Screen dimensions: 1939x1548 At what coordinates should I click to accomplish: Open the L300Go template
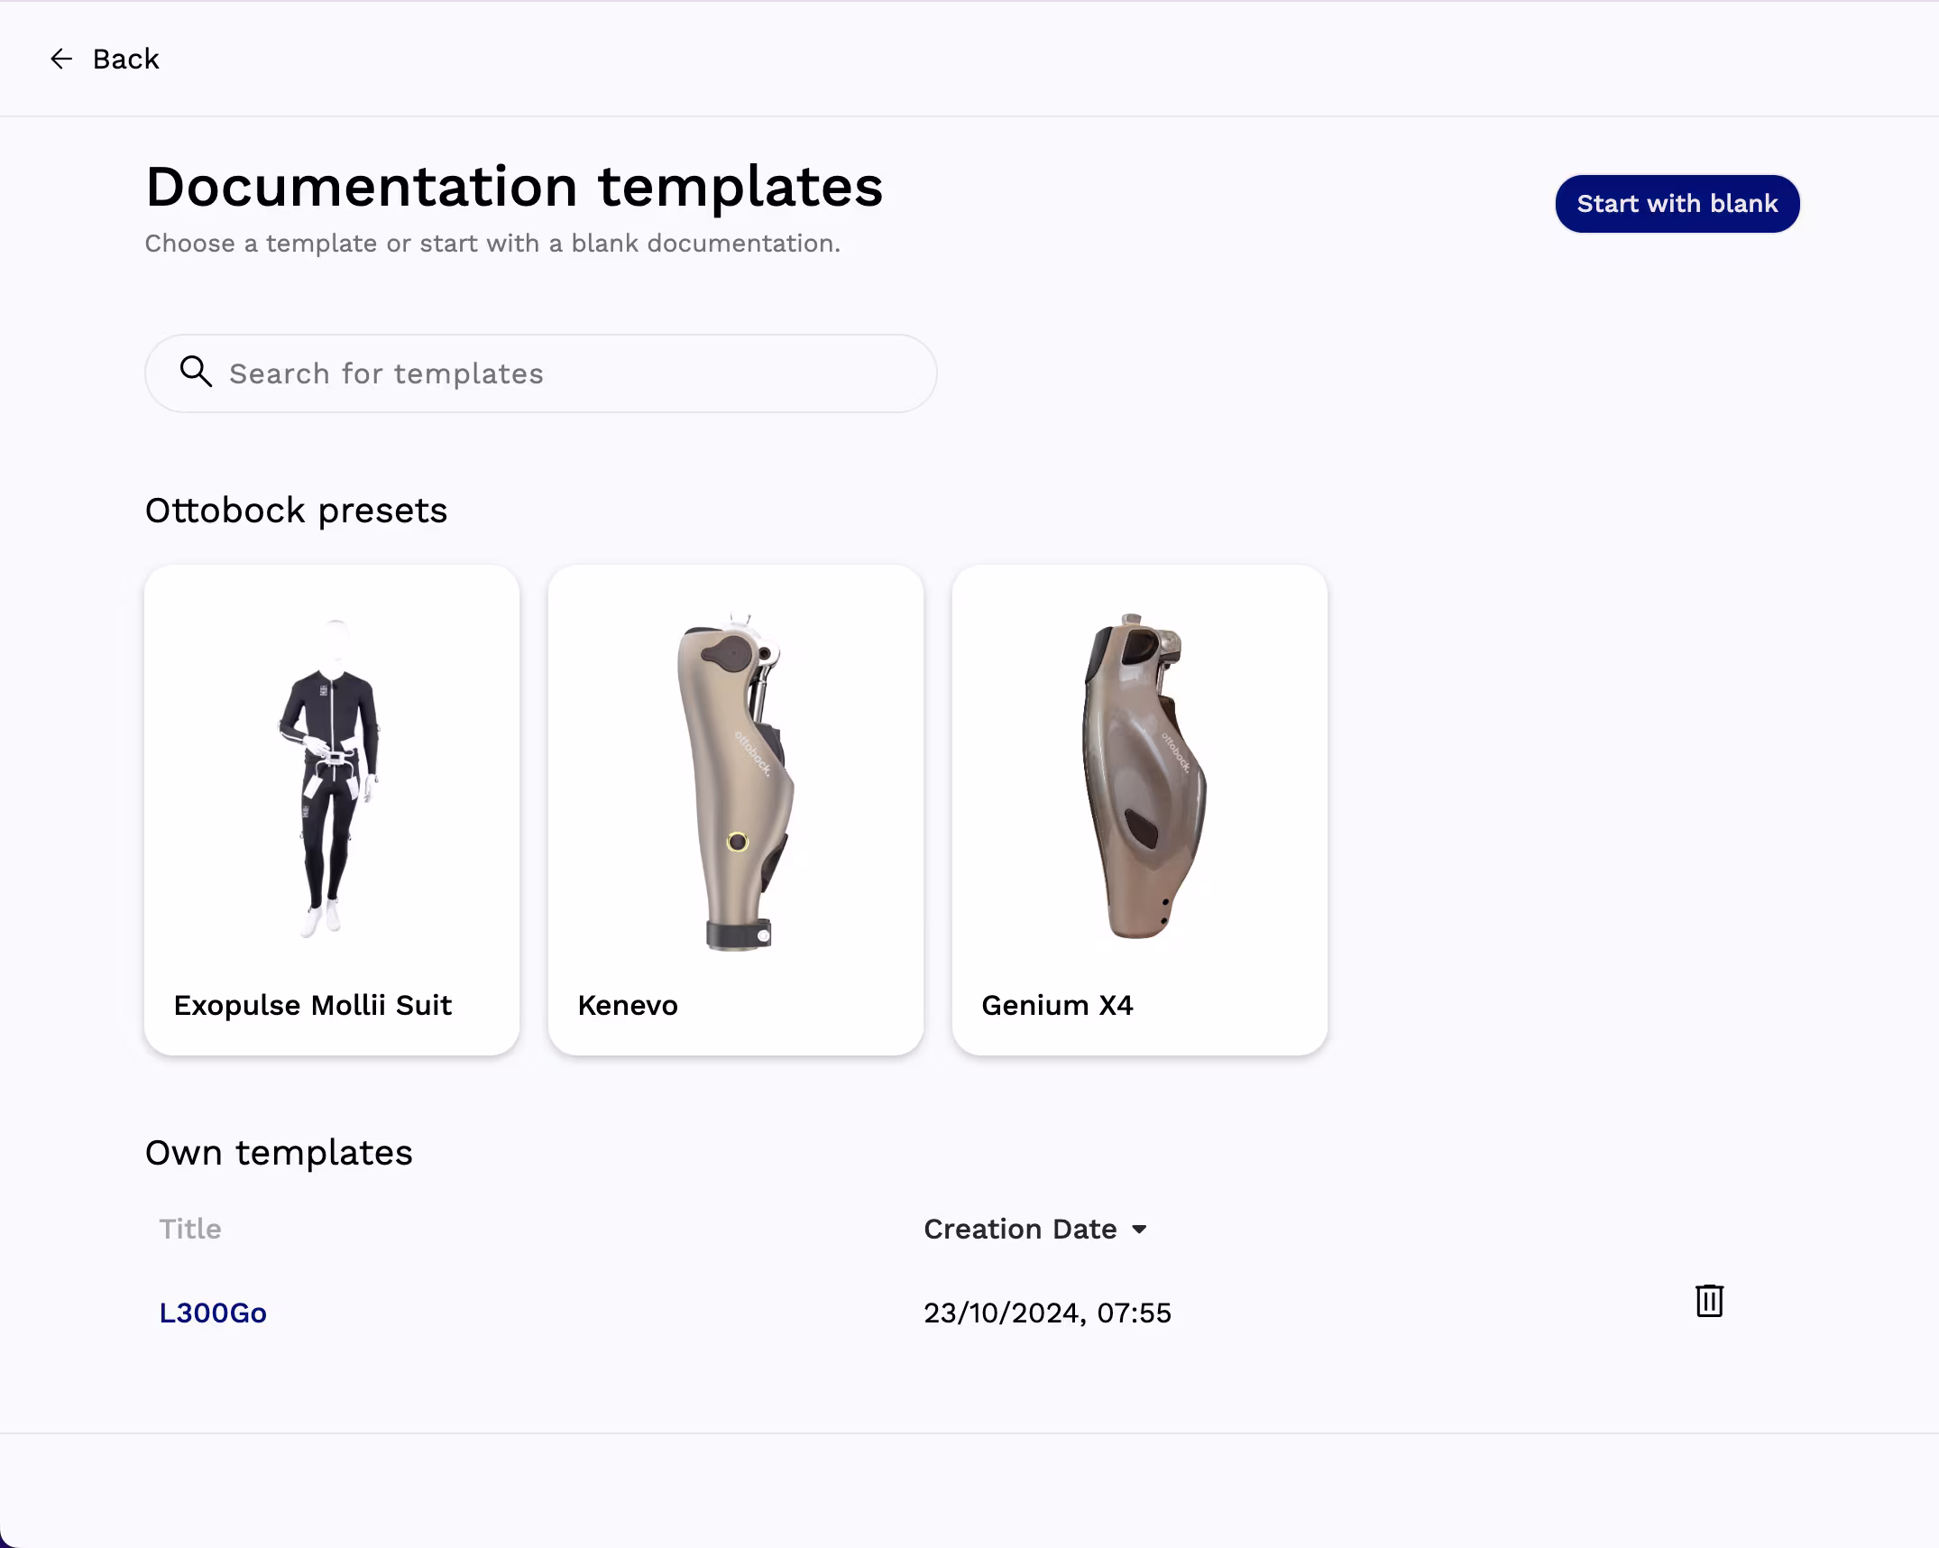(x=213, y=1313)
